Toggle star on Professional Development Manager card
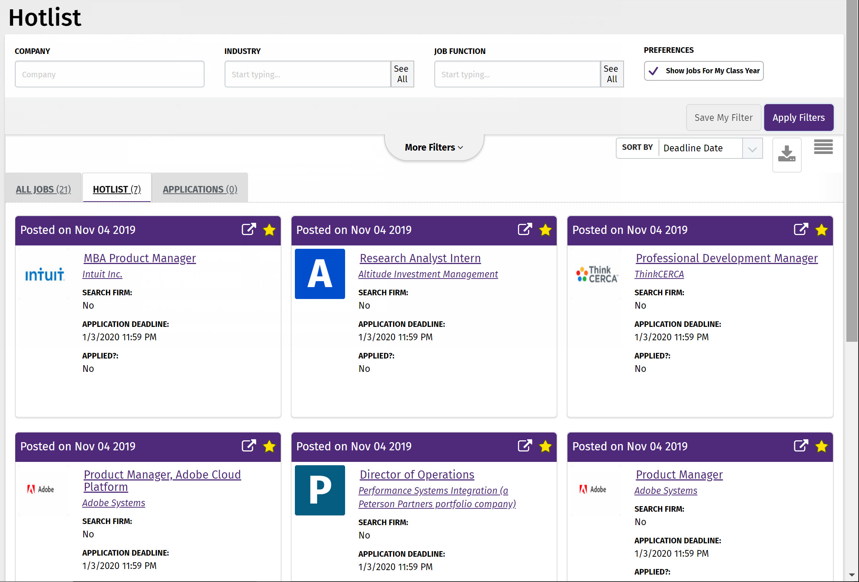 (x=821, y=230)
